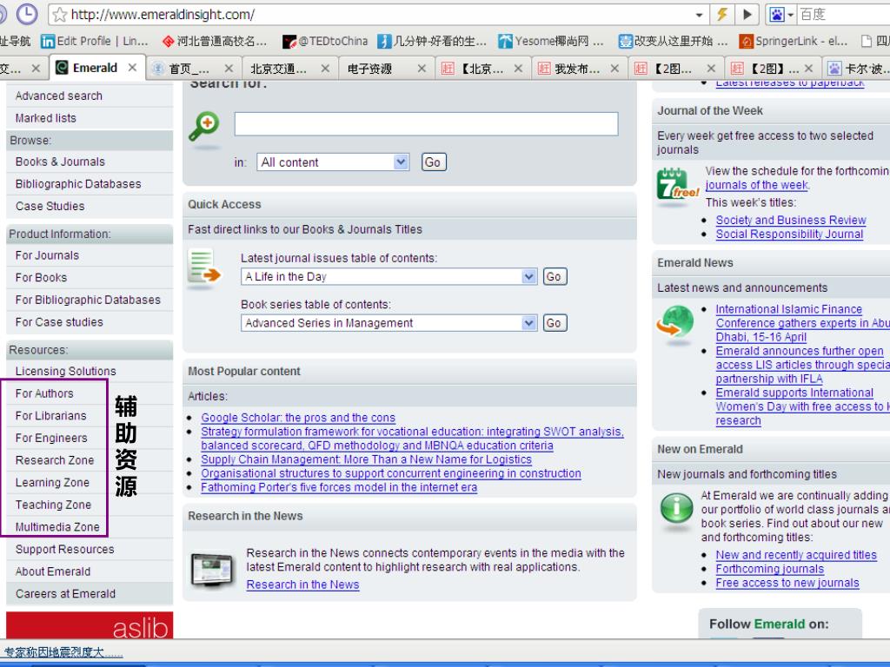890x667 pixels.
Task: Open the A Life in the Day dropdown
Action: 389,276
